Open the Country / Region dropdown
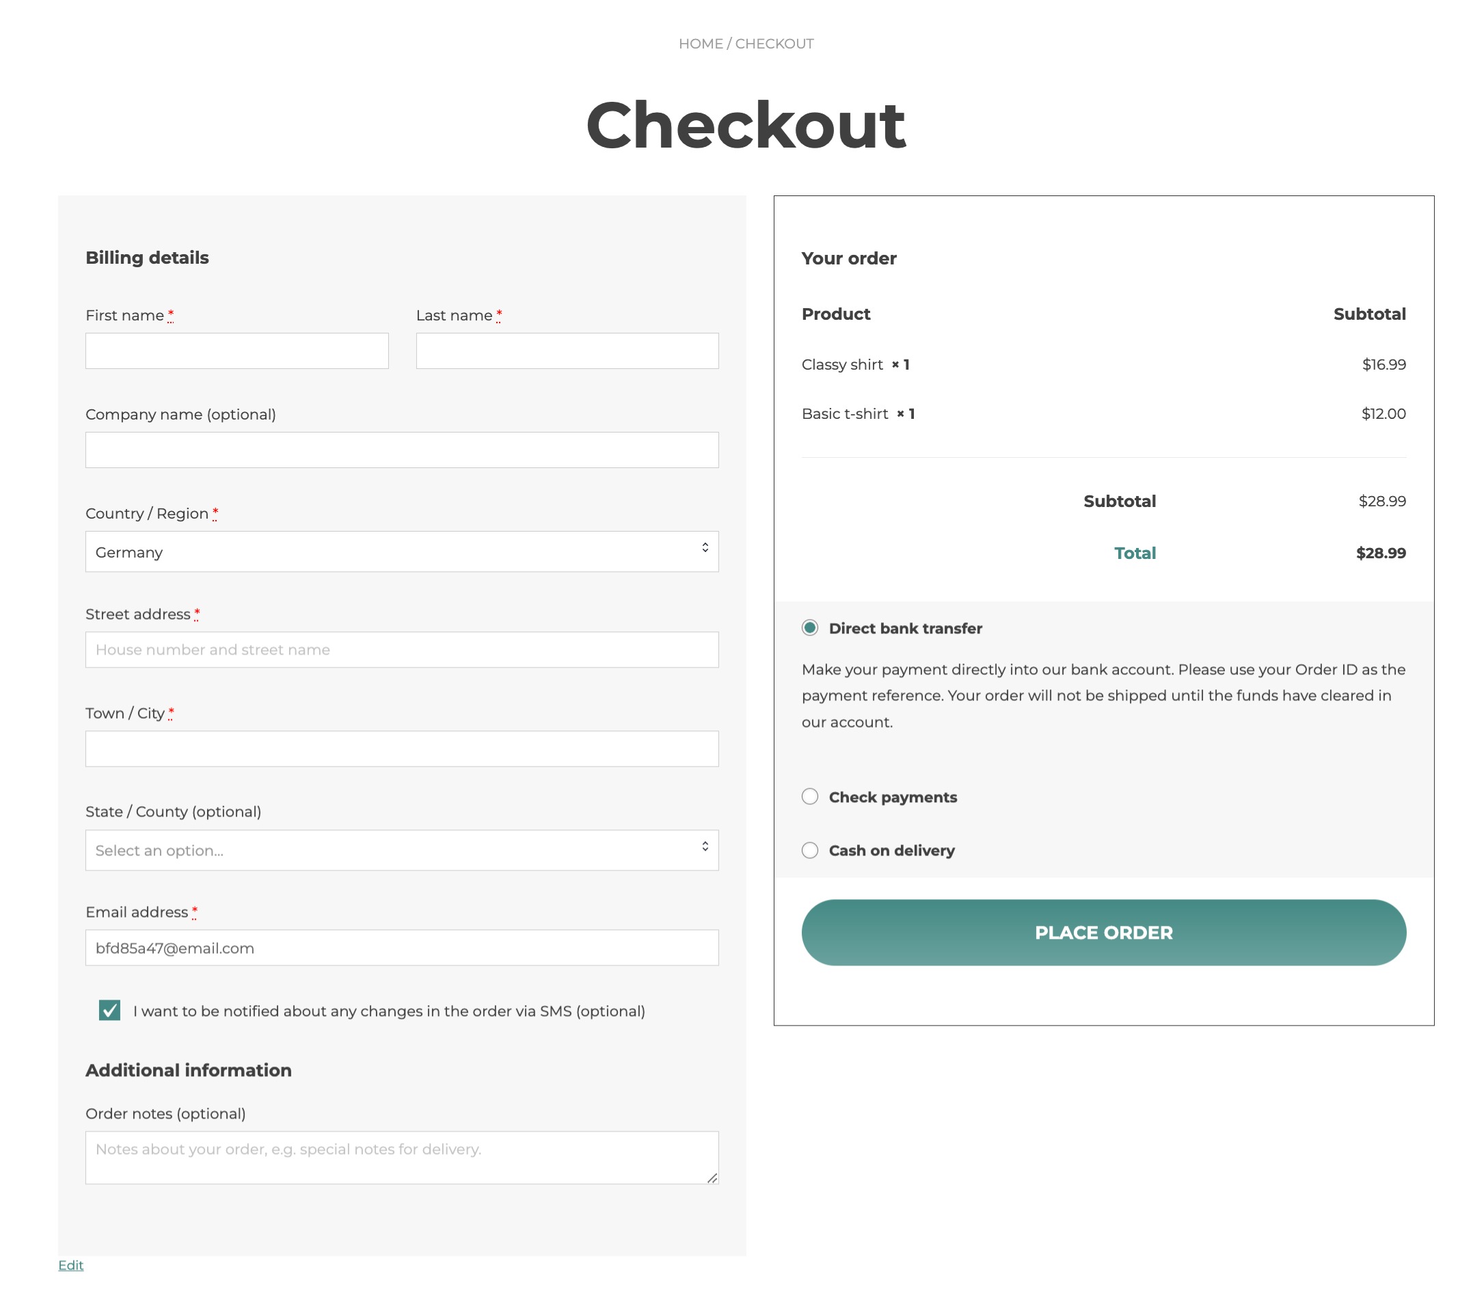 tap(401, 551)
